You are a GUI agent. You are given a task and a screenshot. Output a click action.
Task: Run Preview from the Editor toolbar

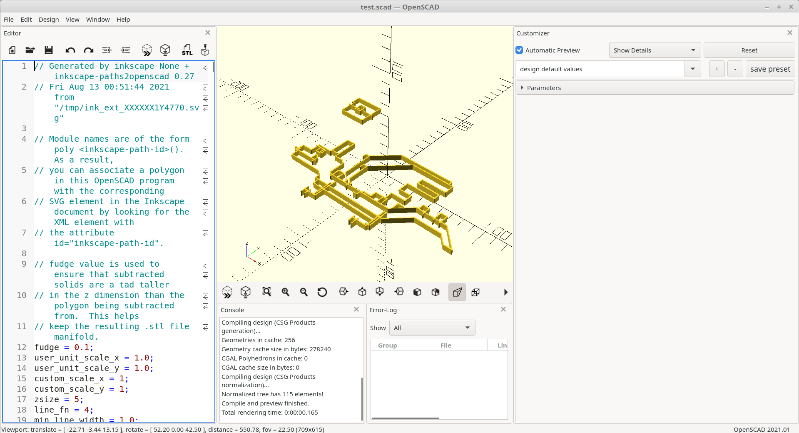[147, 50]
